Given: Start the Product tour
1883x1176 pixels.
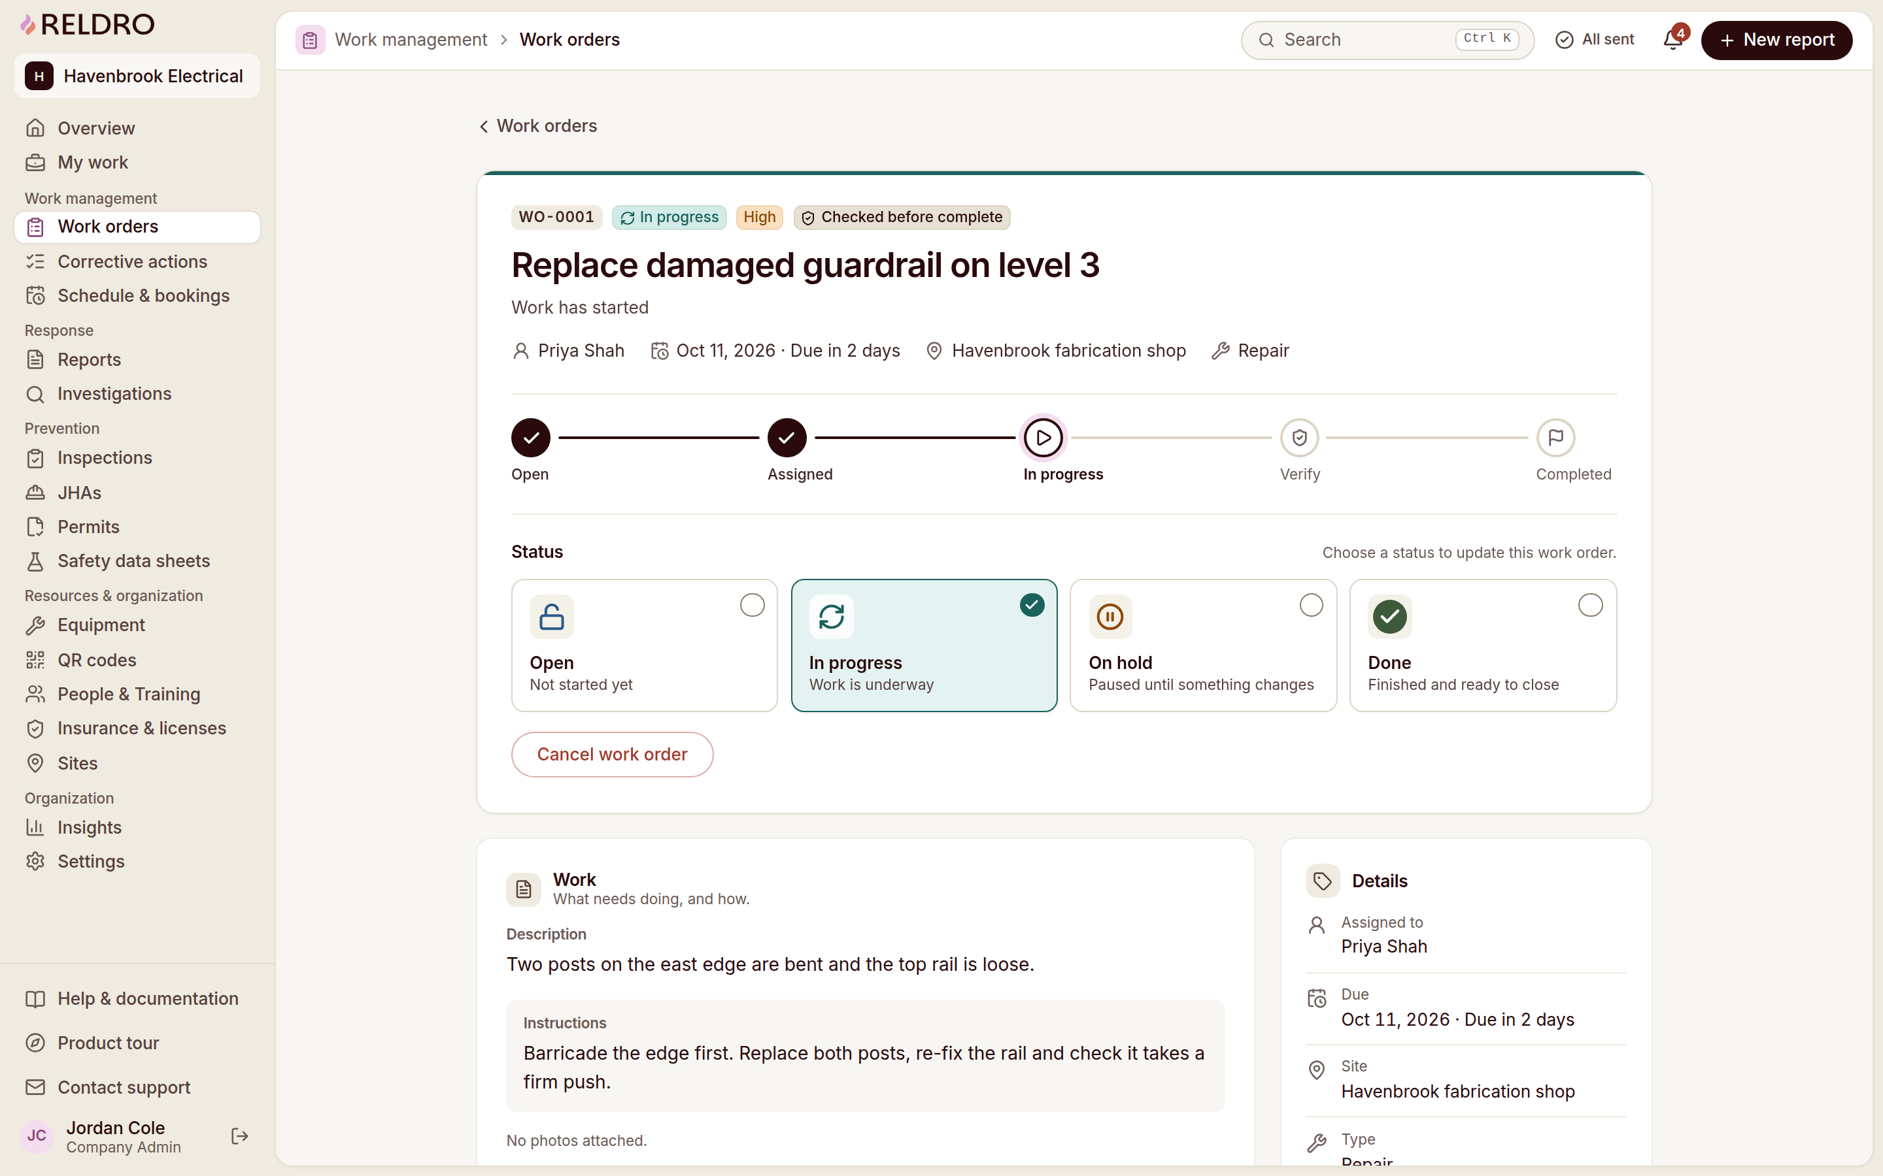Looking at the screenshot, I should point(137,1043).
